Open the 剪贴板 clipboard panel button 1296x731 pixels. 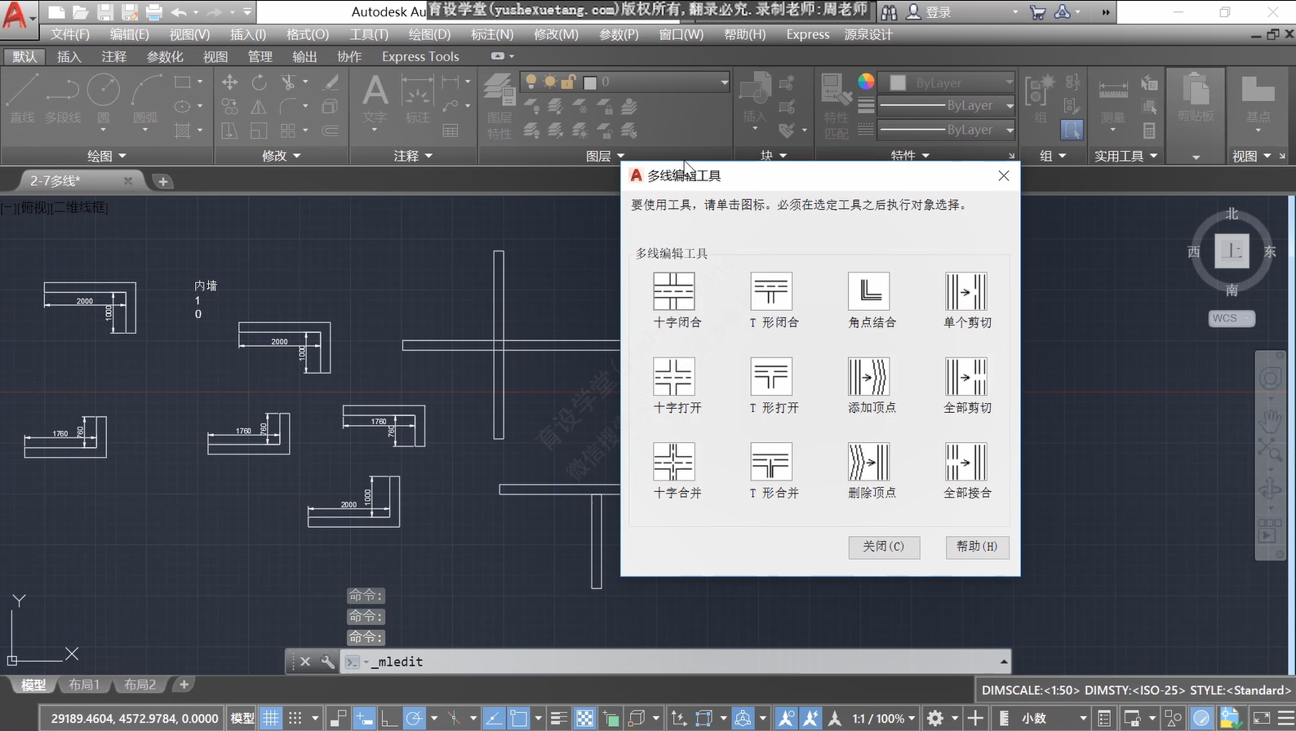[x=1196, y=98]
